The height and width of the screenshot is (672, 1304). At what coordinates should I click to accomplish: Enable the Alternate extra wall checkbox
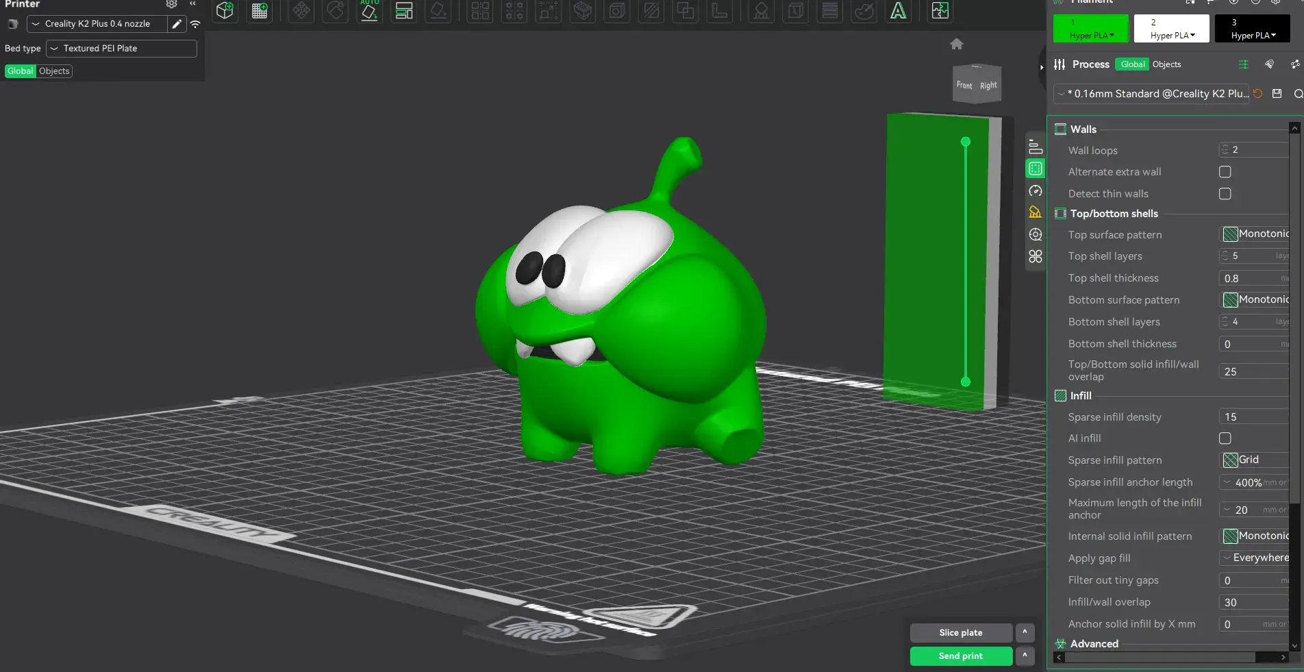coord(1225,172)
